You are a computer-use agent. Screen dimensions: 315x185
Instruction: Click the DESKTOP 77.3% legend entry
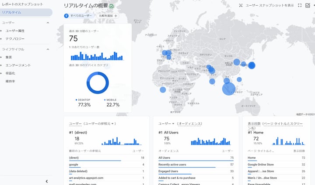[x=84, y=103]
